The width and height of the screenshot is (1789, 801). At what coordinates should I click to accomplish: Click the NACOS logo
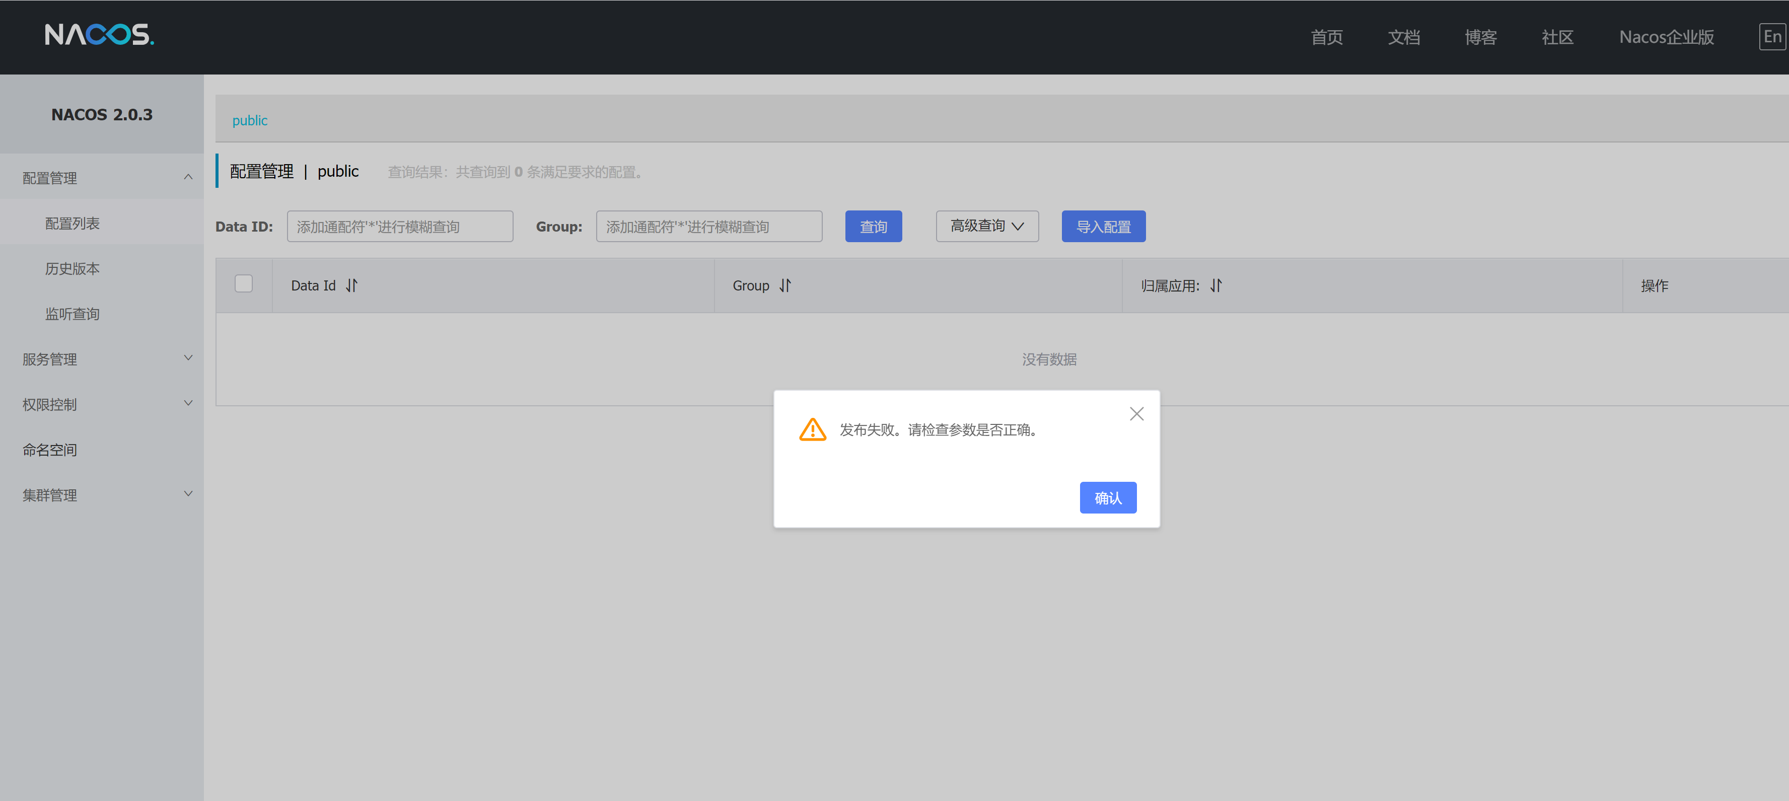coord(99,35)
